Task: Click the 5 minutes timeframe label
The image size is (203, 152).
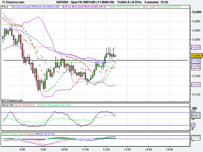Action: coord(151,2)
